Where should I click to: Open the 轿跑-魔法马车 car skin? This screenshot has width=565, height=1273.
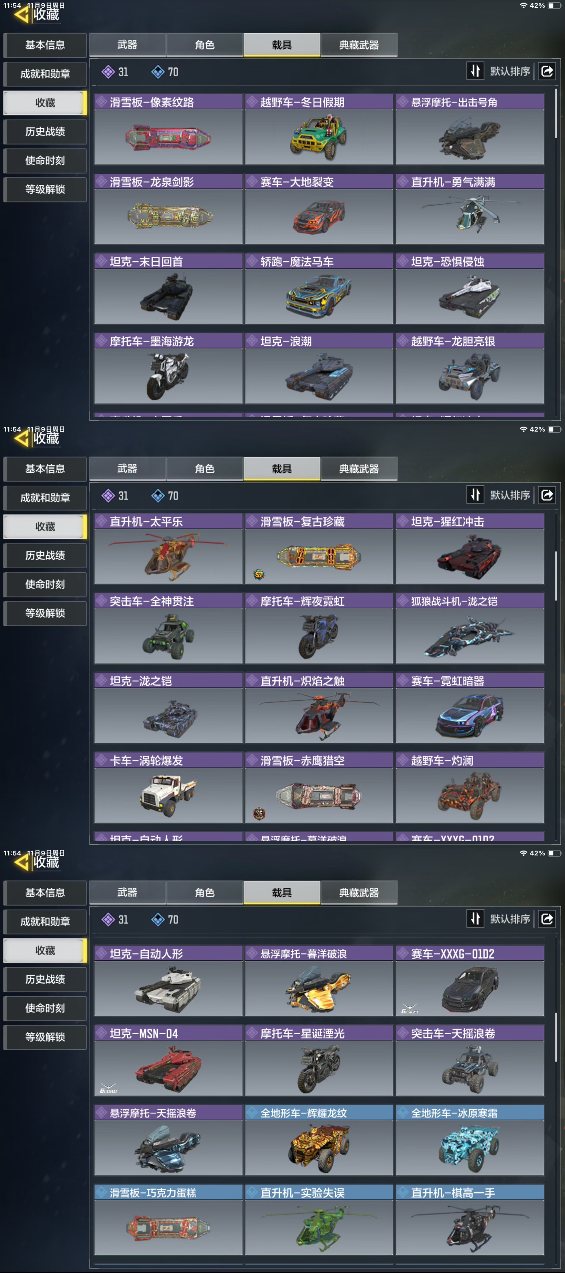pyautogui.click(x=319, y=288)
